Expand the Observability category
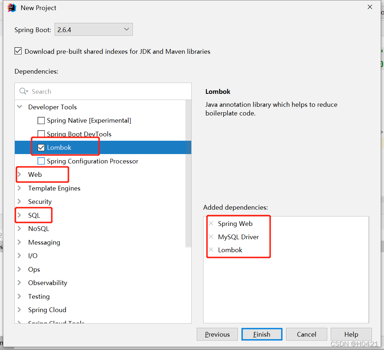The width and height of the screenshot is (384, 350). click(x=19, y=283)
